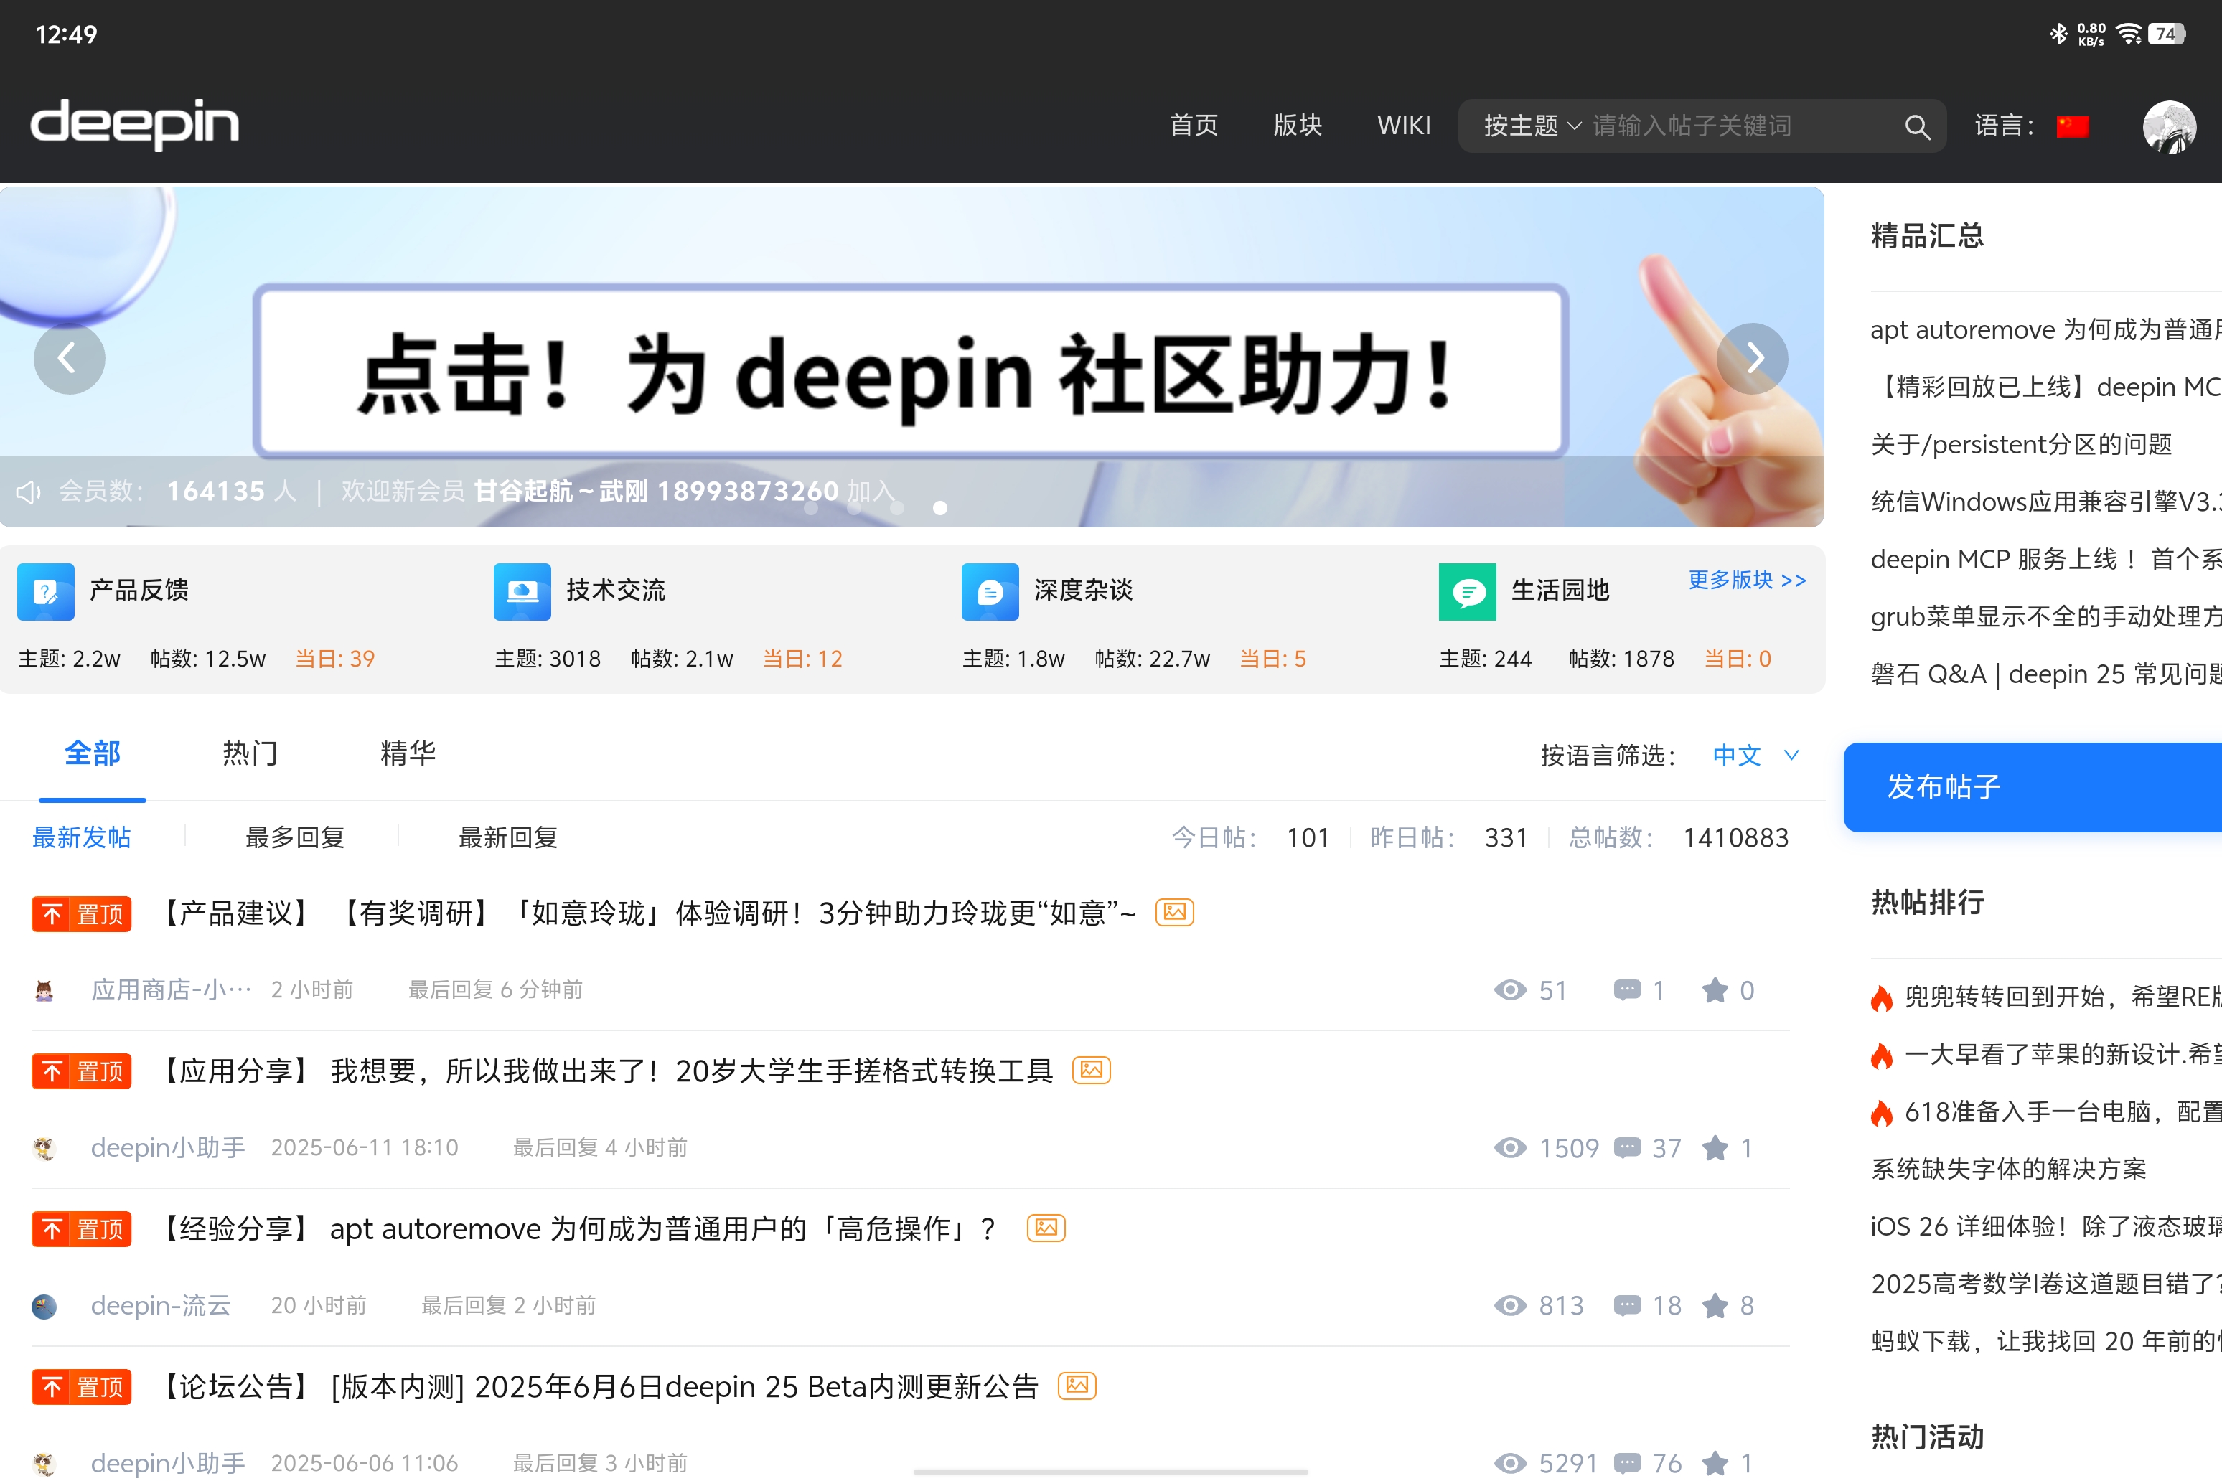Open WIKI in navigation bar
Image resolution: width=2222 pixels, height=1481 pixels.
pyautogui.click(x=1404, y=126)
